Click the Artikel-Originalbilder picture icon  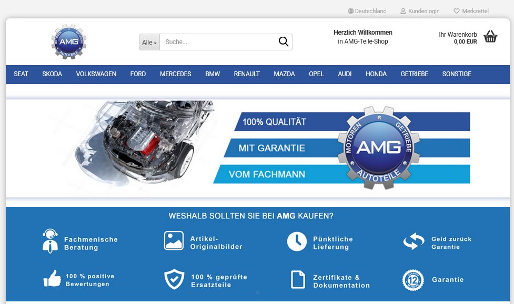tap(174, 241)
